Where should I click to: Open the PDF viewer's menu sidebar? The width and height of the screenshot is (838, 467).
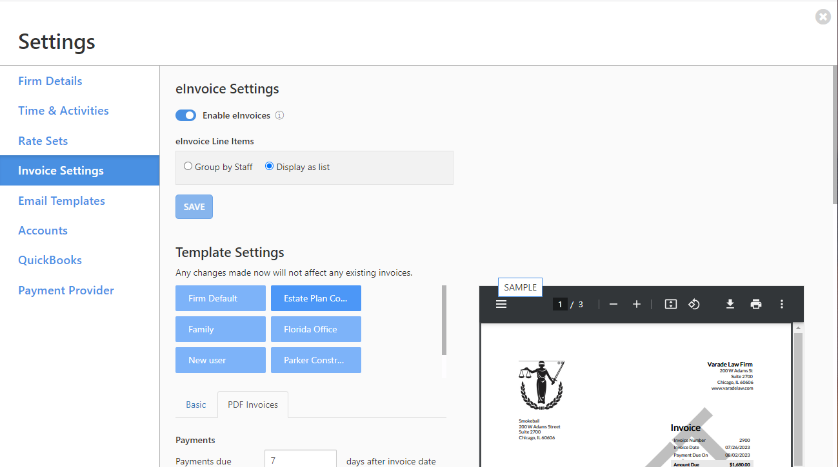pyautogui.click(x=501, y=303)
